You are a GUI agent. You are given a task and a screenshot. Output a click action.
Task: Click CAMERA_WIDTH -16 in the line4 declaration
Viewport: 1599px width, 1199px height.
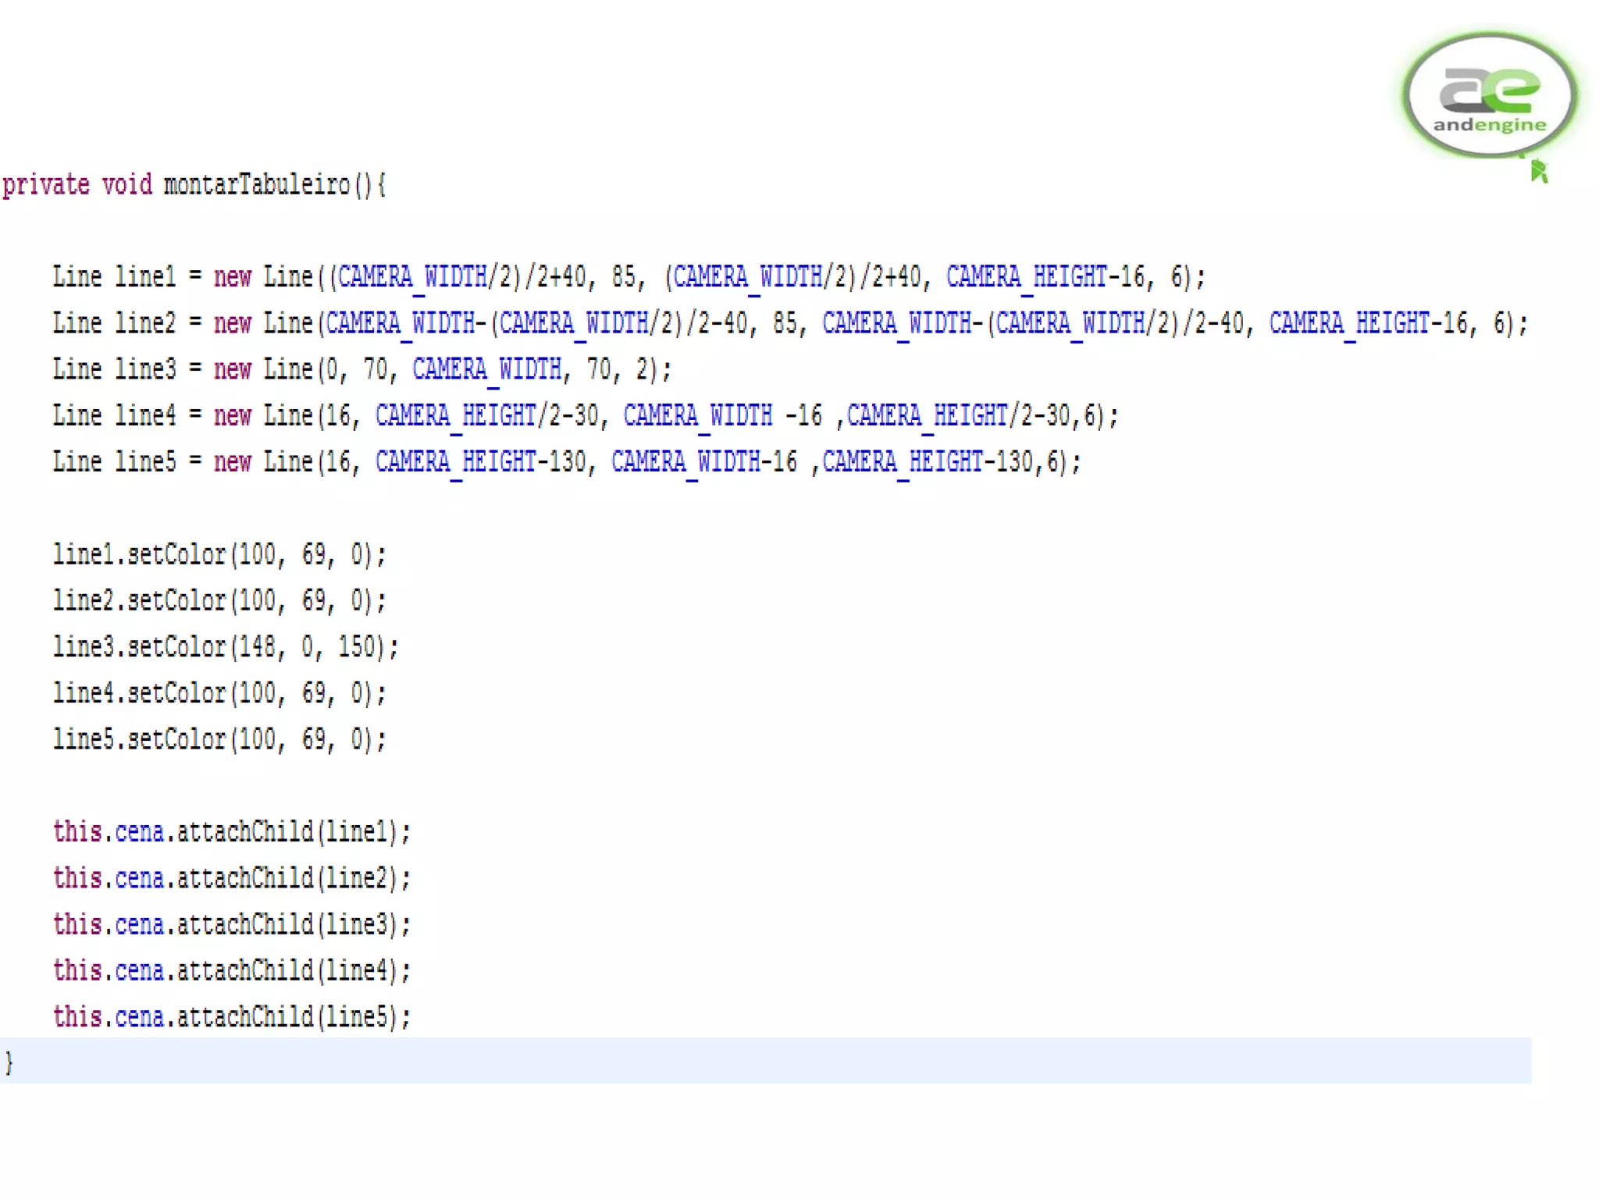721,415
